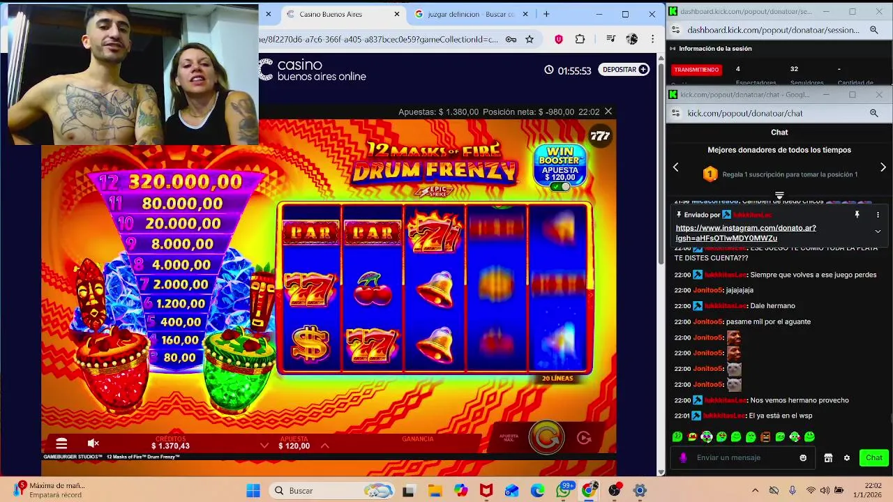
Task: Close the bets info bar with the X
Action: pyautogui.click(x=608, y=112)
